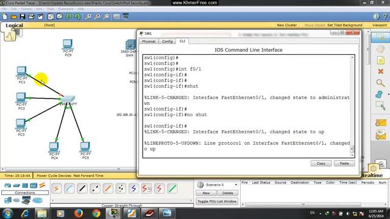This screenshot has height=219, width=390.
Task: Select the Place Note tool
Action: [x=380, y=60]
